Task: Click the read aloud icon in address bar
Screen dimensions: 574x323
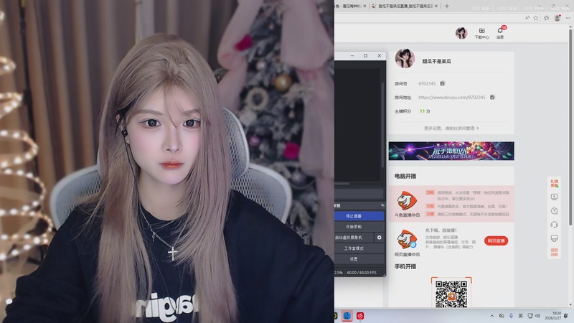Action: [527, 17]
